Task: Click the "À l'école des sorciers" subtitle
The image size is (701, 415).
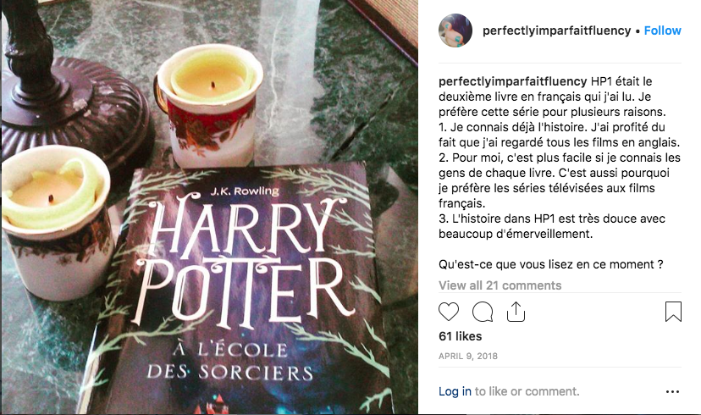Action: (x=230, y=361)
